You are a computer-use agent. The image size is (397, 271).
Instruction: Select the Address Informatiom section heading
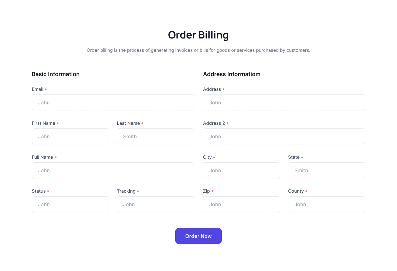click(232, 74)
